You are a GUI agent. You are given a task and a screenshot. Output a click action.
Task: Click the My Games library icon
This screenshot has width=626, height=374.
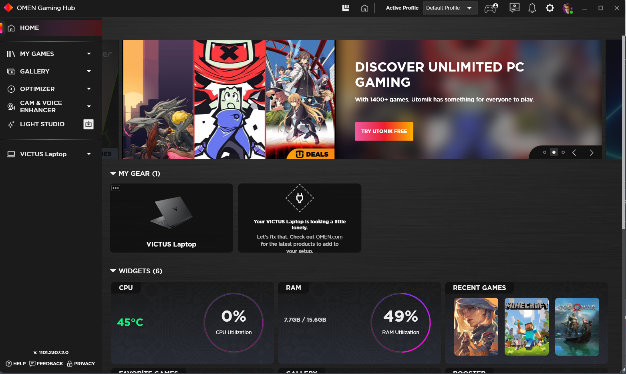[11, 54]
